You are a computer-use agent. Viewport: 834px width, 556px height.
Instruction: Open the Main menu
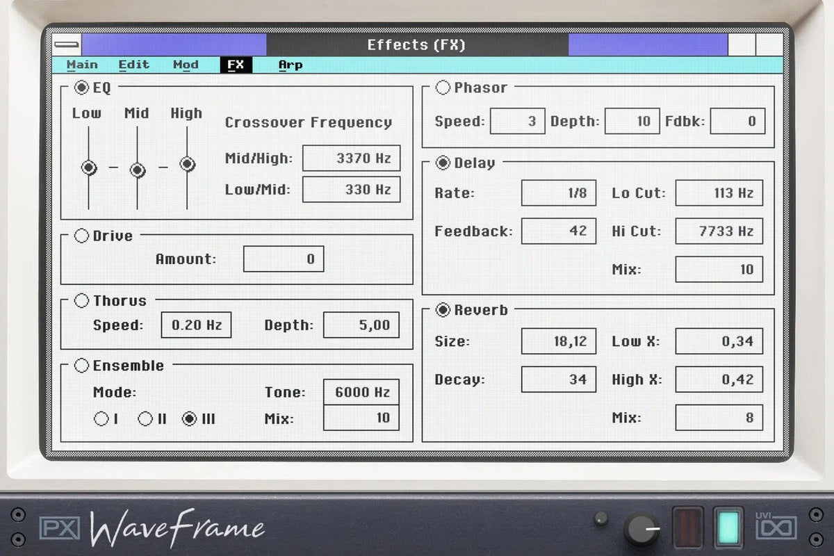[82, 65]
